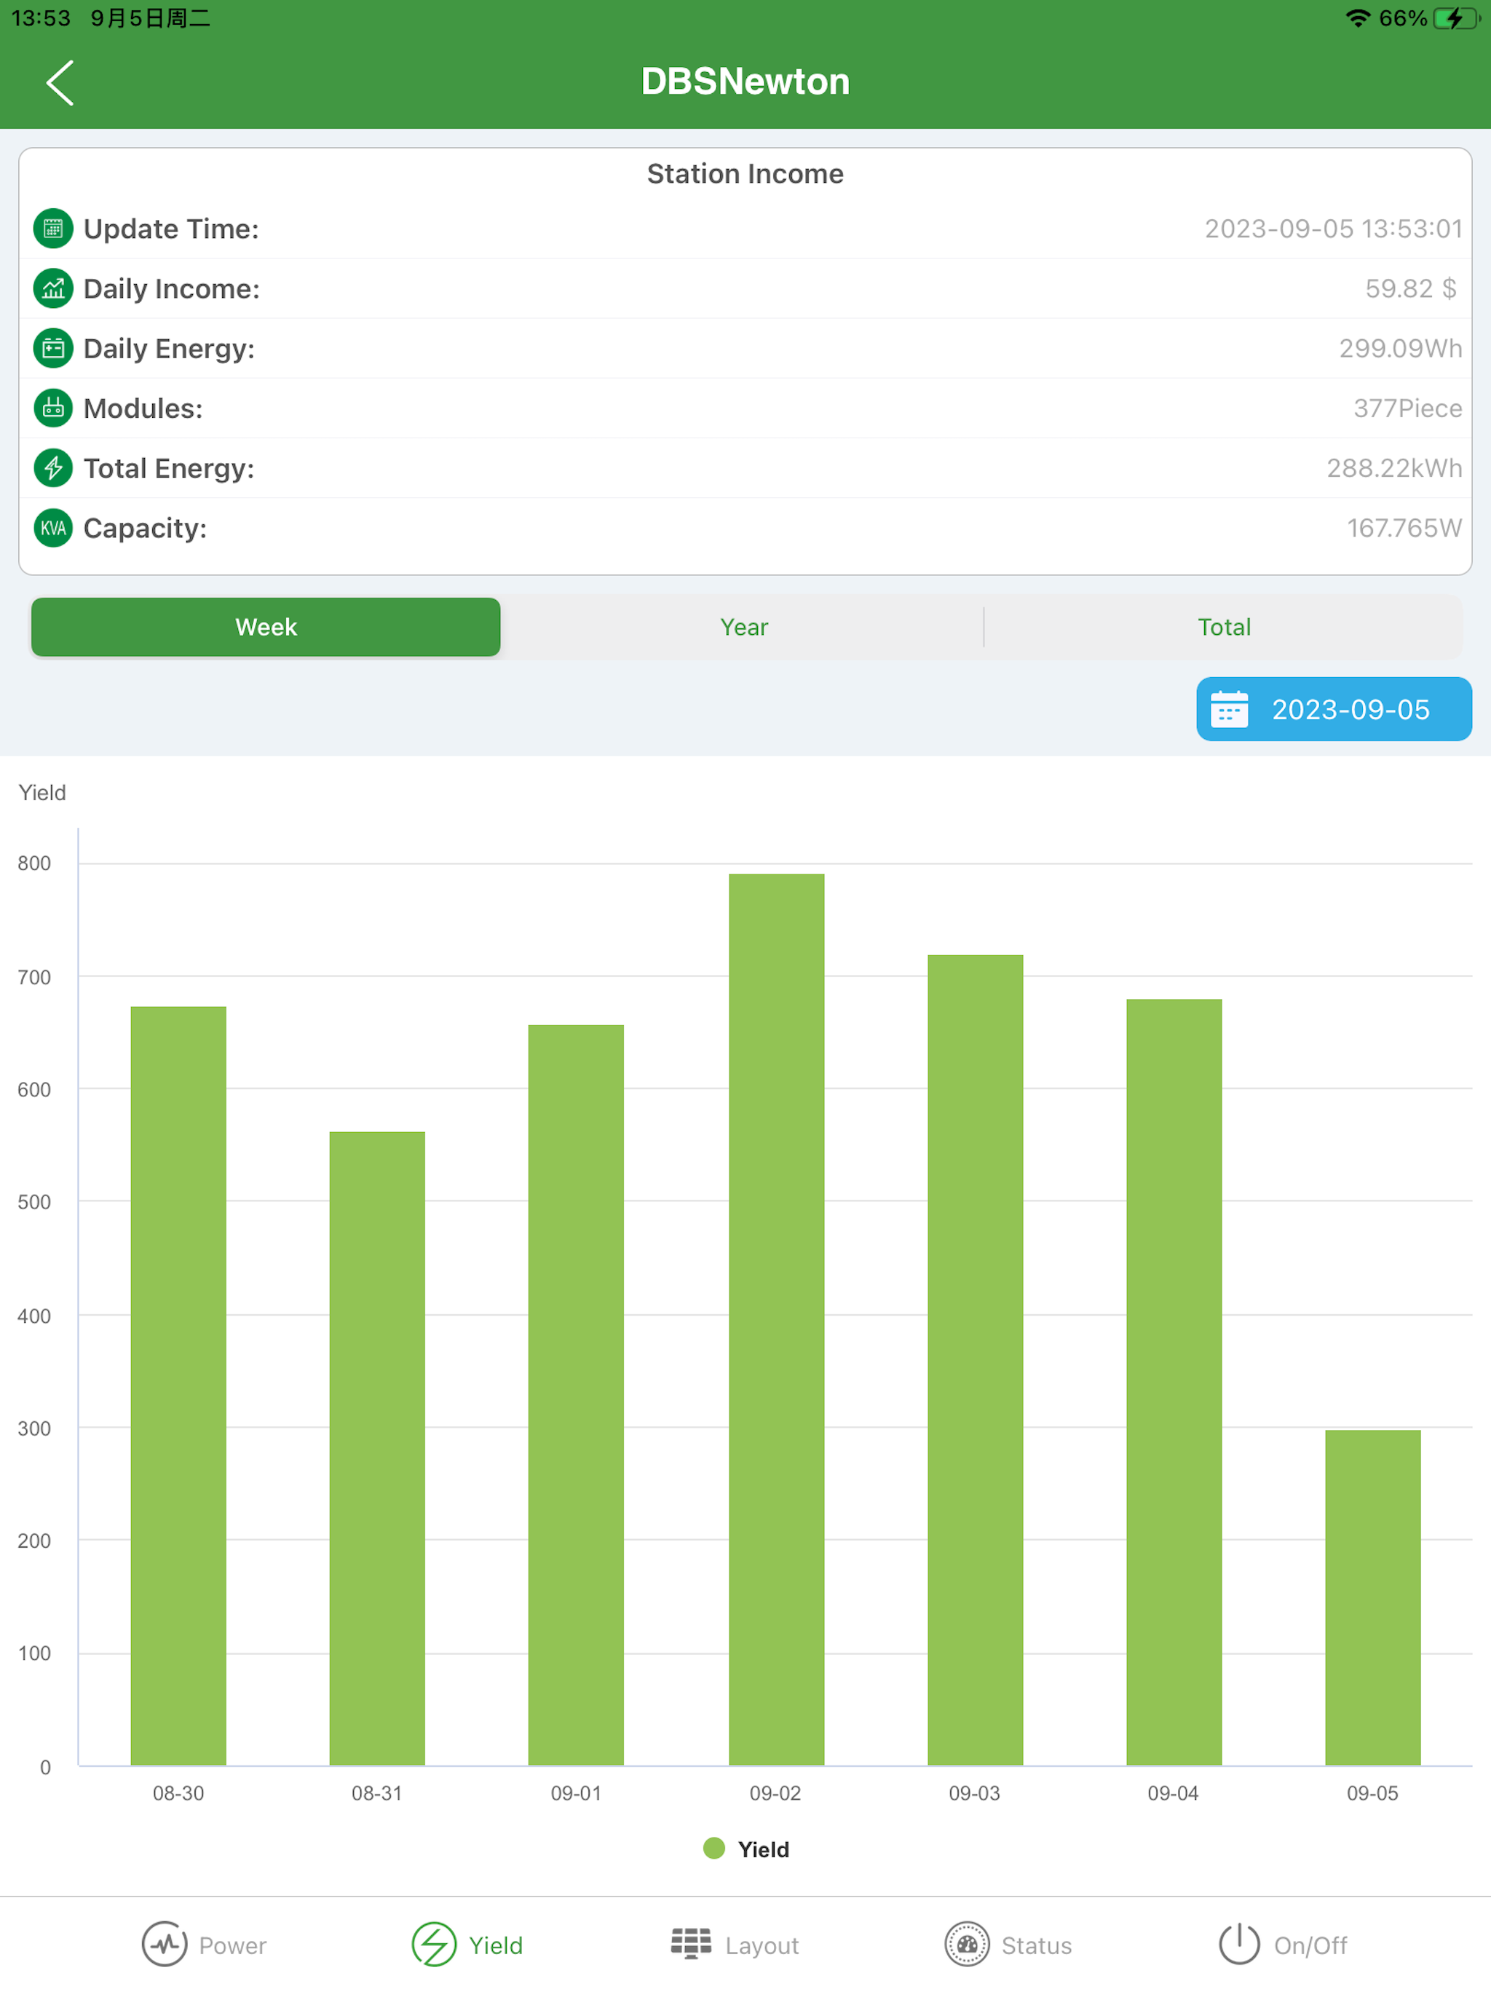1491x1989 pixels.
Task: Open the Layout grid icon
Action: coord(691,1943)
